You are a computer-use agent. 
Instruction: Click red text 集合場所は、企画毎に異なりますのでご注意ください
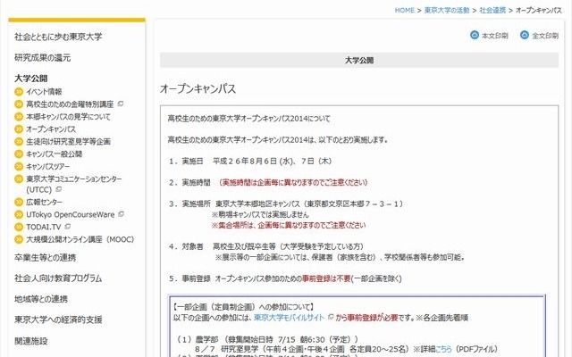point(289,225)
